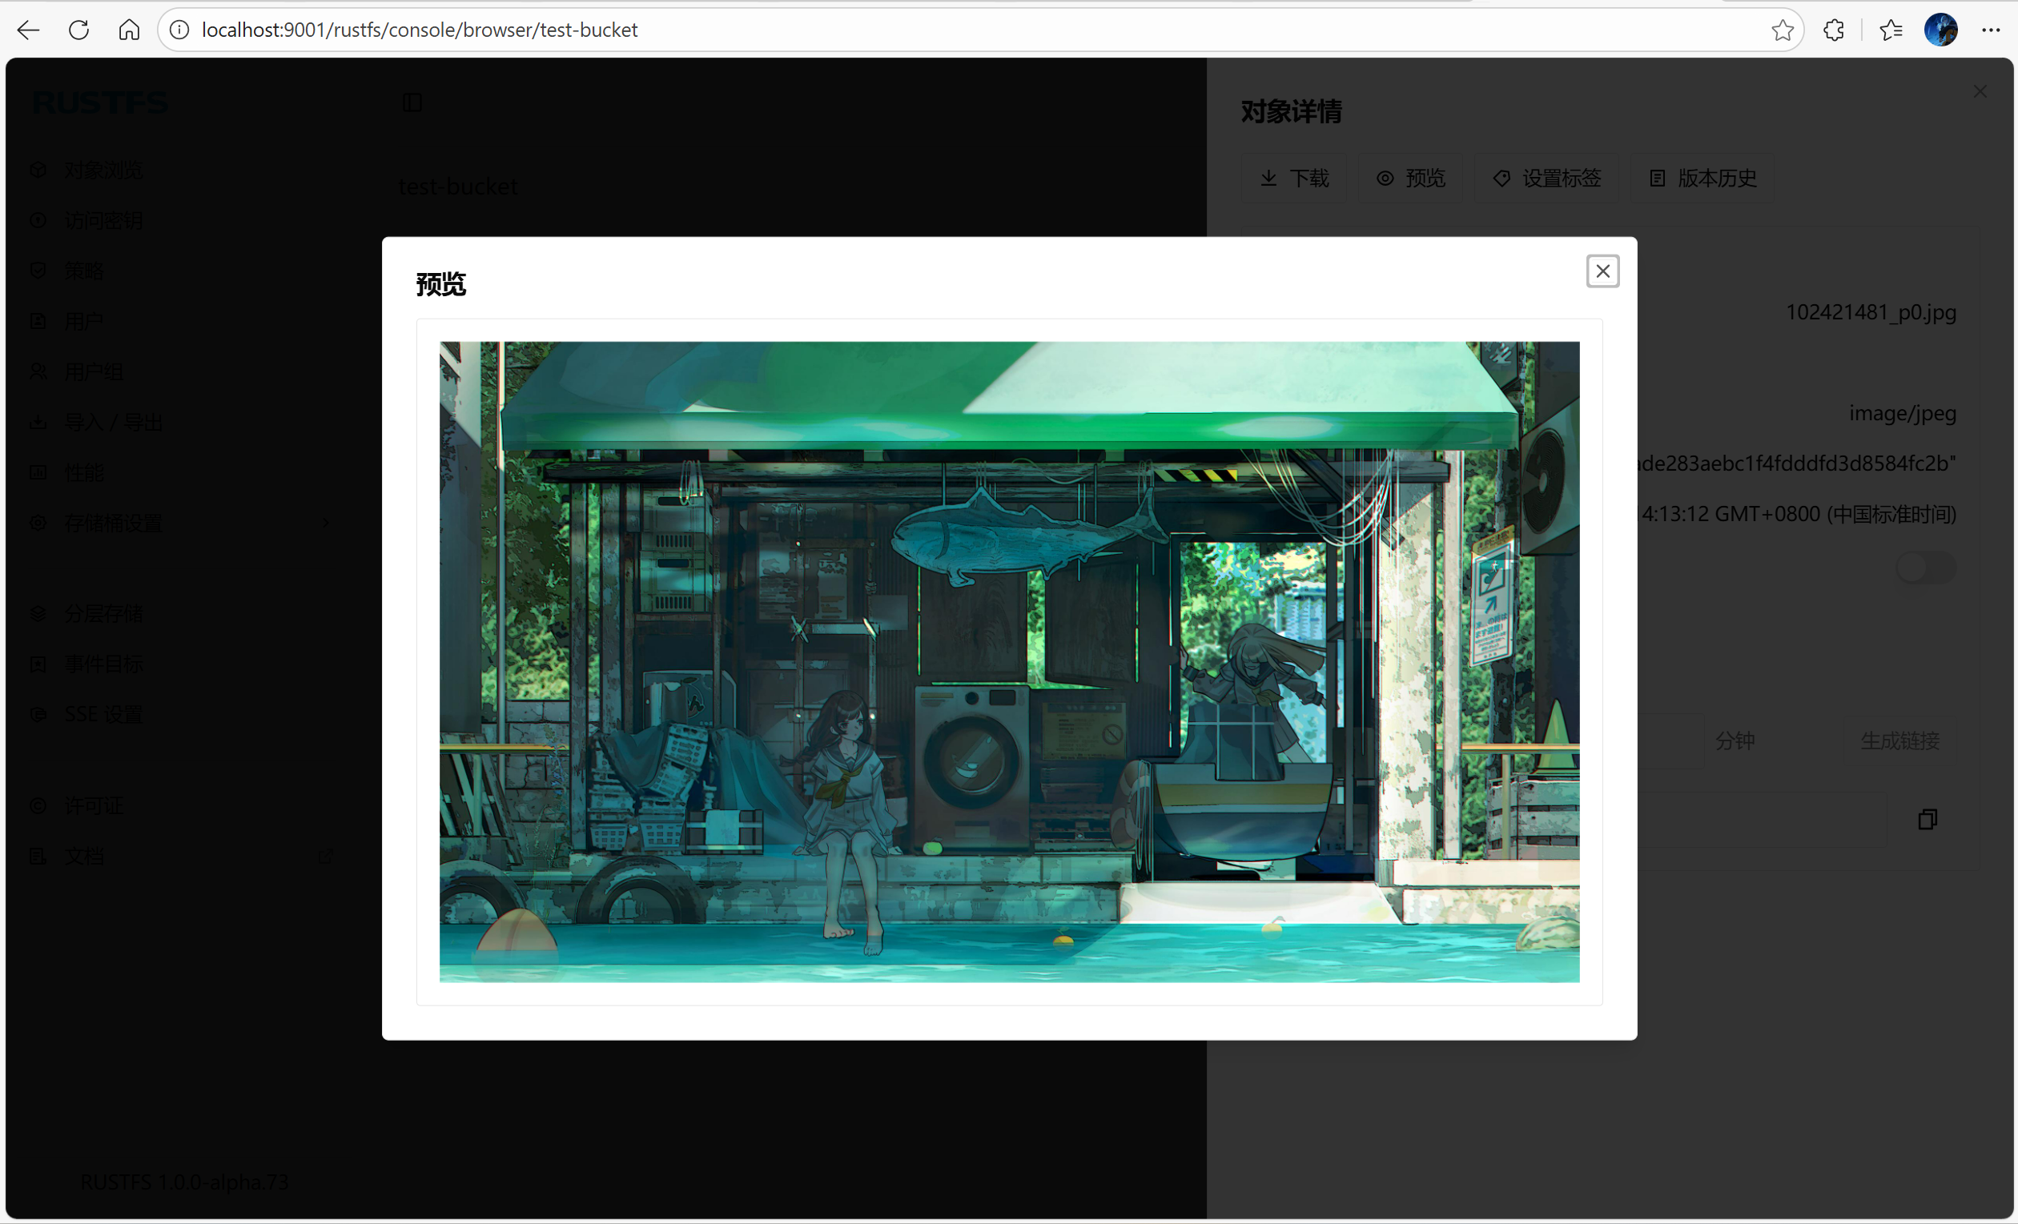Open 用户组 in the sidebar
The width and height of the screenshot is (2018, 1224).
pyautogui.click(x=183, y=371)
